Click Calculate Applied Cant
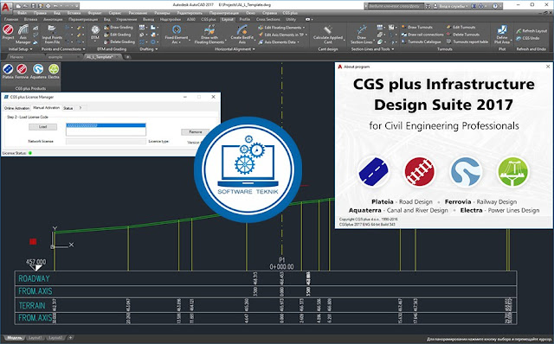The width and height of the screenshot is (554, 344). pyautogui.click(x=328, y=35)
